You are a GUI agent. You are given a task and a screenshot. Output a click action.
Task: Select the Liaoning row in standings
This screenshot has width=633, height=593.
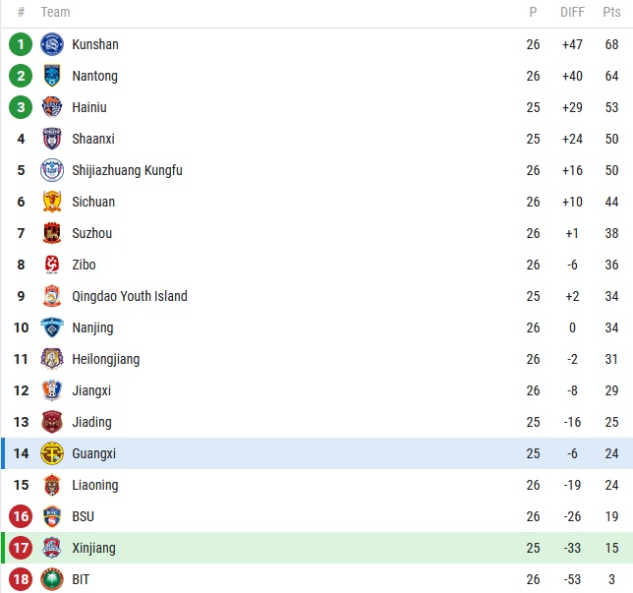coord(295,485)
